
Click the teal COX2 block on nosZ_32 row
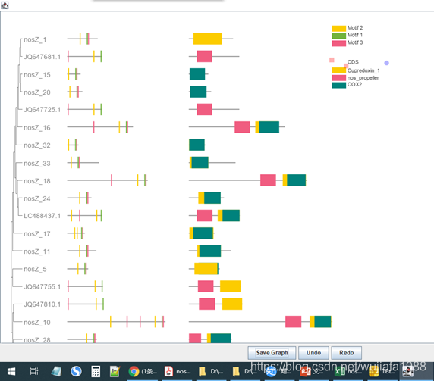[x=197, y=145]
